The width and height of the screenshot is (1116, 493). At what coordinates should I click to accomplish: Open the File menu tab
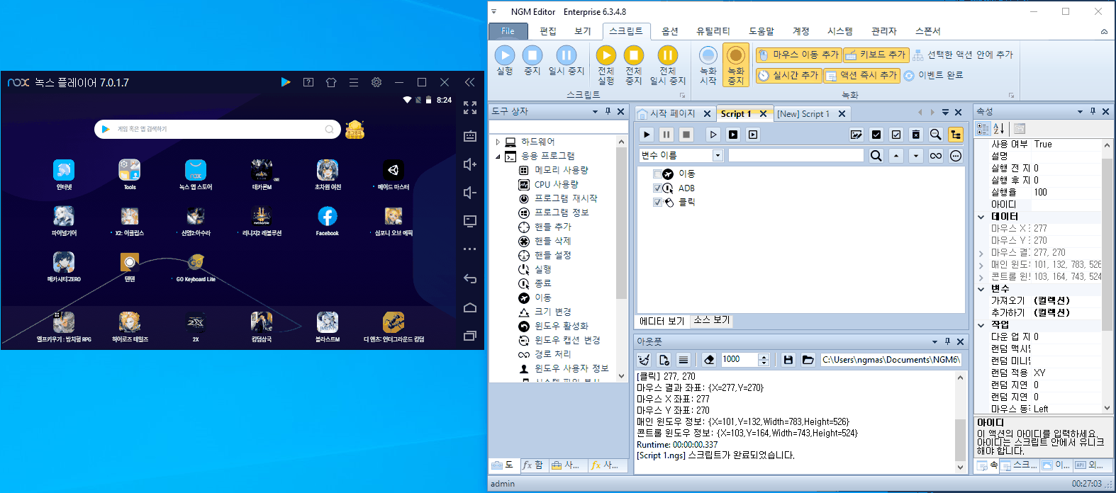click(x=508, y=31)
